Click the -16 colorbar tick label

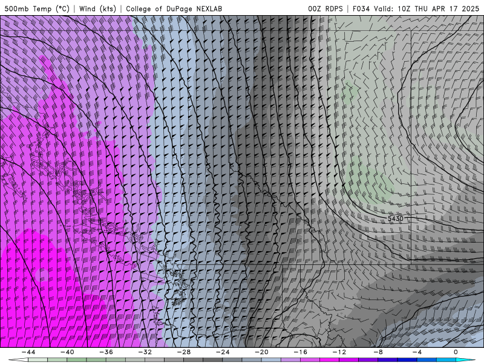pos(300,352)
